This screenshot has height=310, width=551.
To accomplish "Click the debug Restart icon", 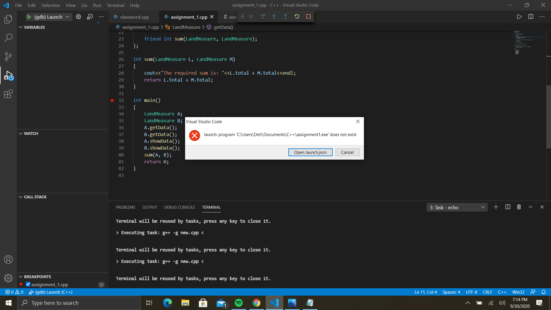I will pos(297,17).
